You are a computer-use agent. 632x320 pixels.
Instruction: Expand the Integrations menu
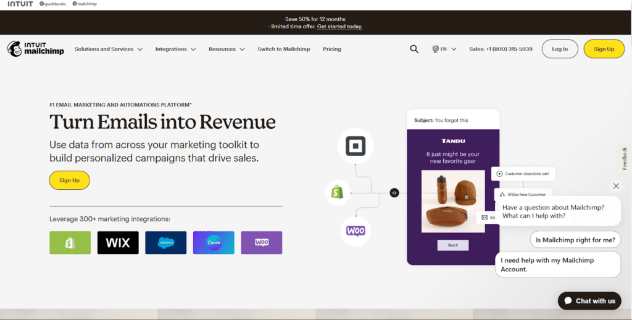click(176, 49)
